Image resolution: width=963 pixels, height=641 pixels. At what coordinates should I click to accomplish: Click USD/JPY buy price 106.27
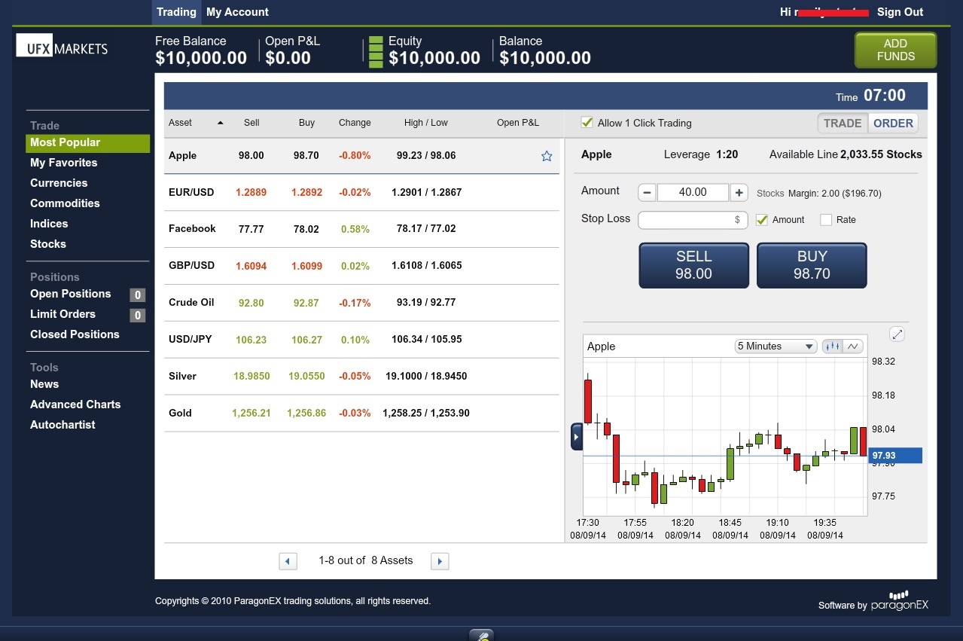point(306,340)
